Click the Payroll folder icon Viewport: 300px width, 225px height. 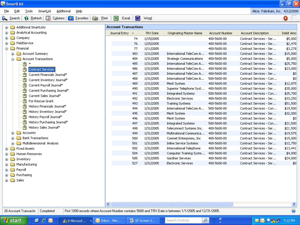click(x=13, y=170)
